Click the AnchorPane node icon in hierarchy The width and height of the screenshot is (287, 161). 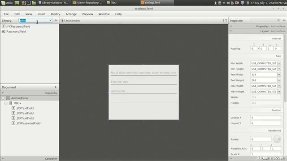tap(8, 98)
